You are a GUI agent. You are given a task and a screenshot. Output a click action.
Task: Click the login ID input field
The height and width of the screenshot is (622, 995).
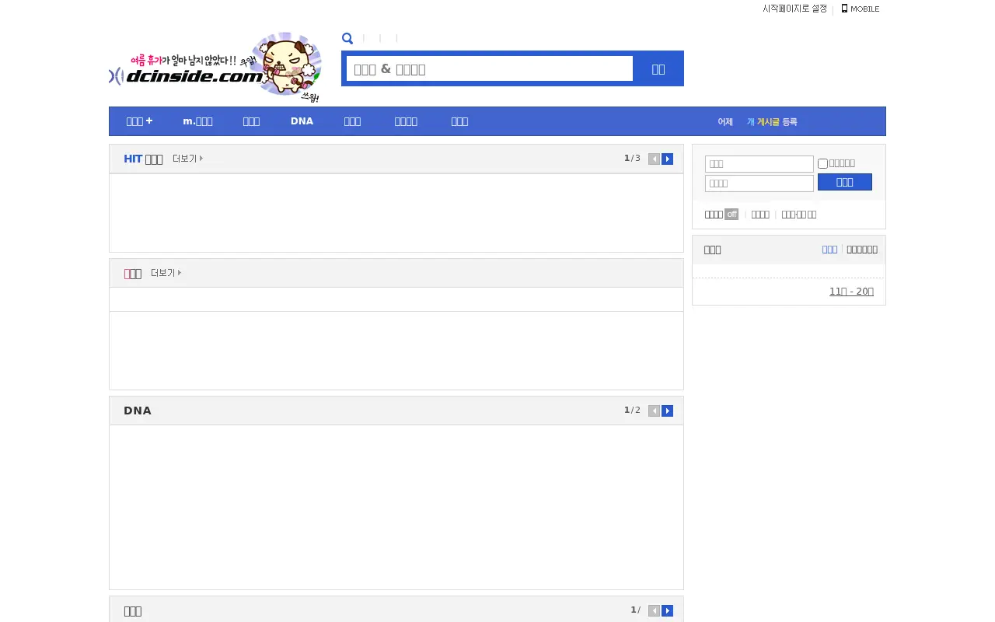[x=759, y=164]
